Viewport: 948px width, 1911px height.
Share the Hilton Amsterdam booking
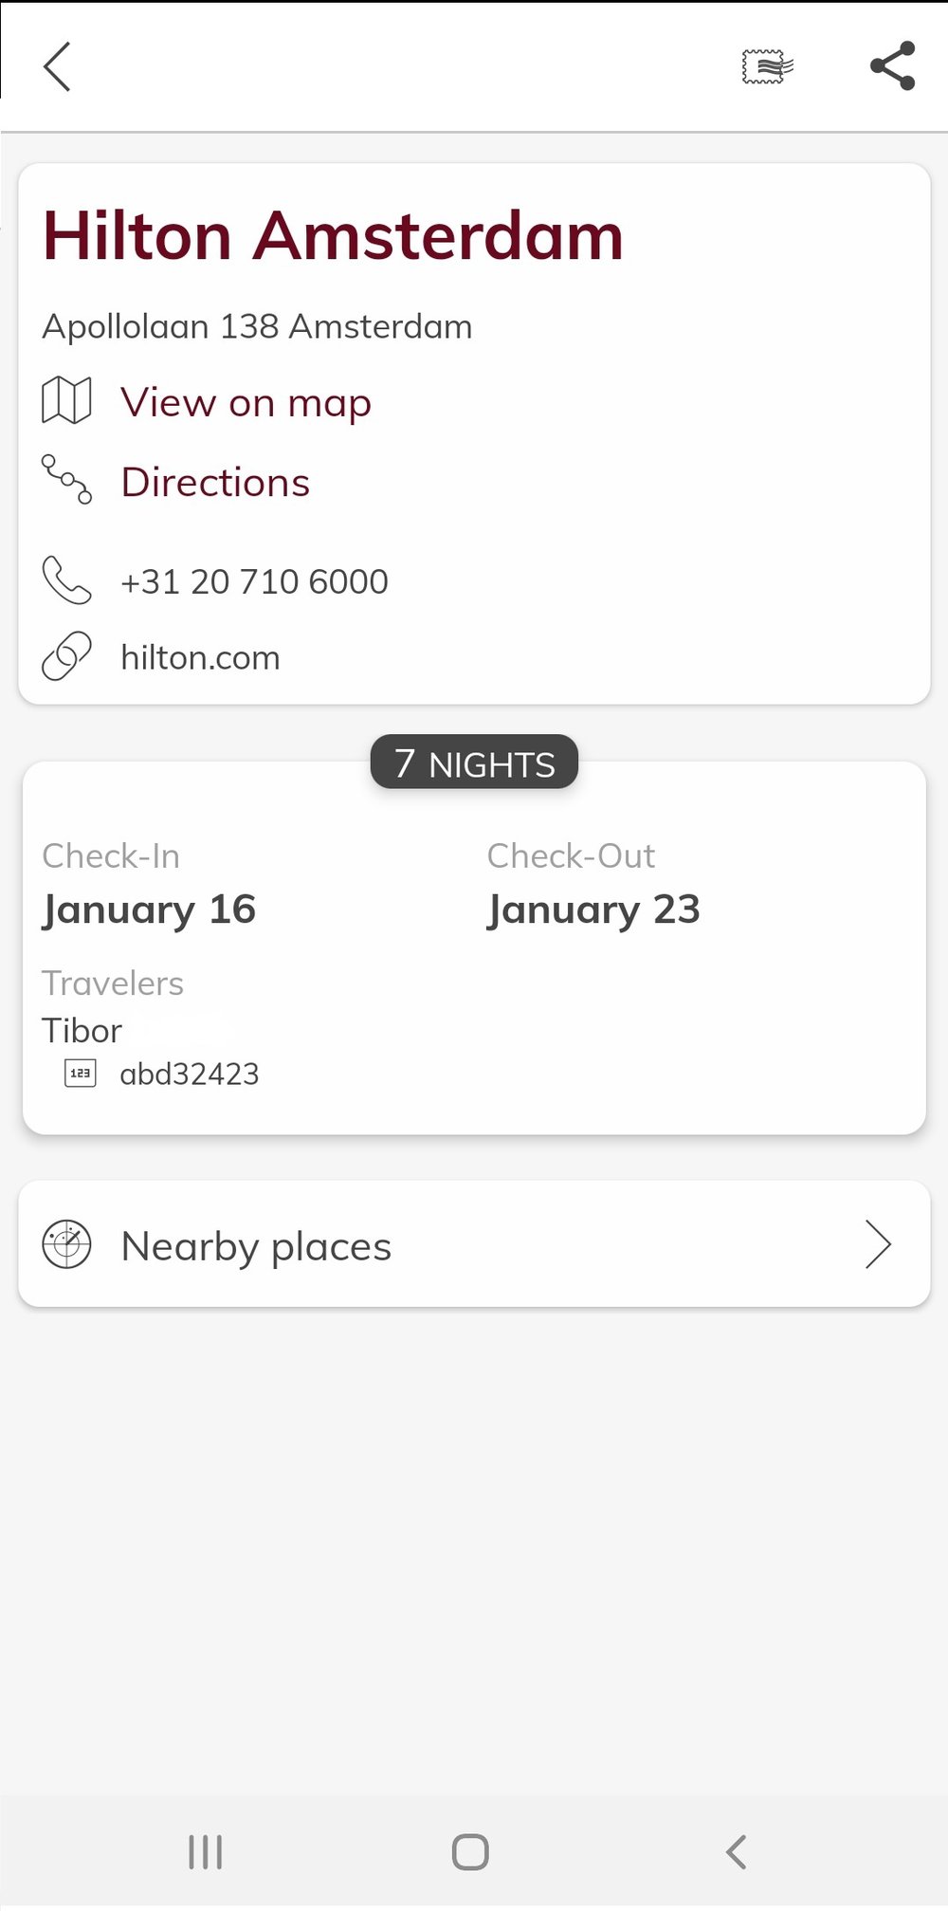tap(892, 66)
